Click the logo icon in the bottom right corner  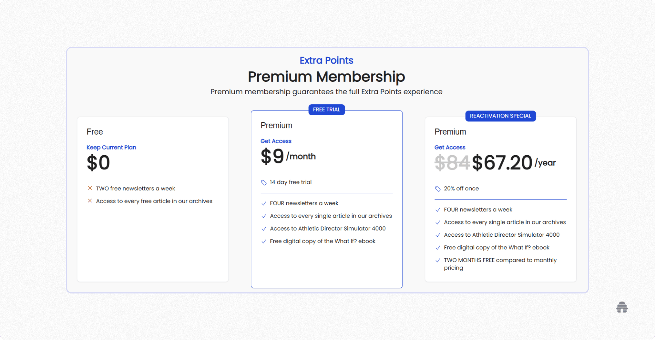[x=622, y=307]
